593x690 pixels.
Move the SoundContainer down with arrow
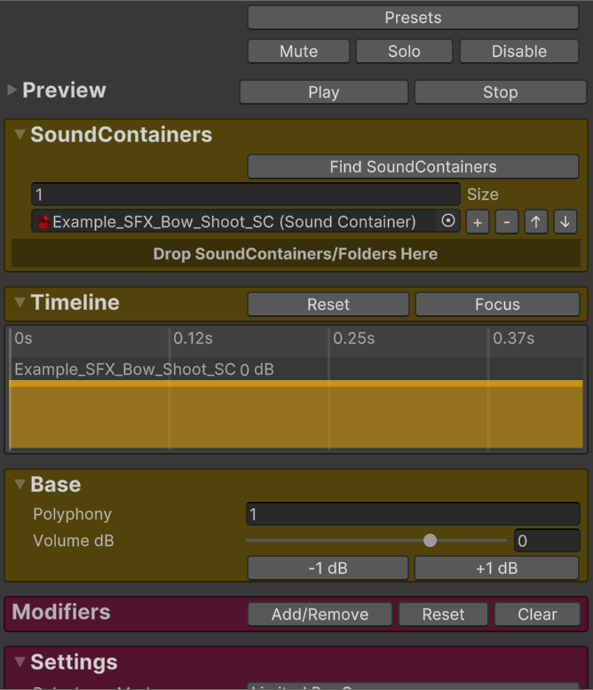pos(565,222)
